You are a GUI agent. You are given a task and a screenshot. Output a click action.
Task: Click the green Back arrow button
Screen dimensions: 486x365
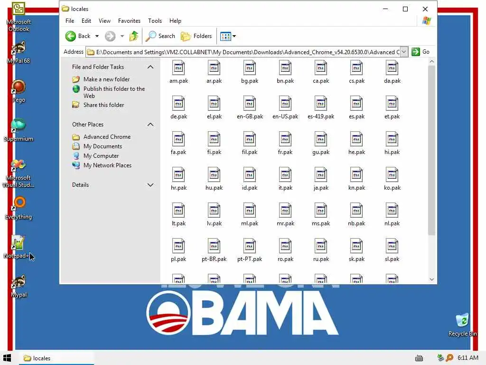71,36
